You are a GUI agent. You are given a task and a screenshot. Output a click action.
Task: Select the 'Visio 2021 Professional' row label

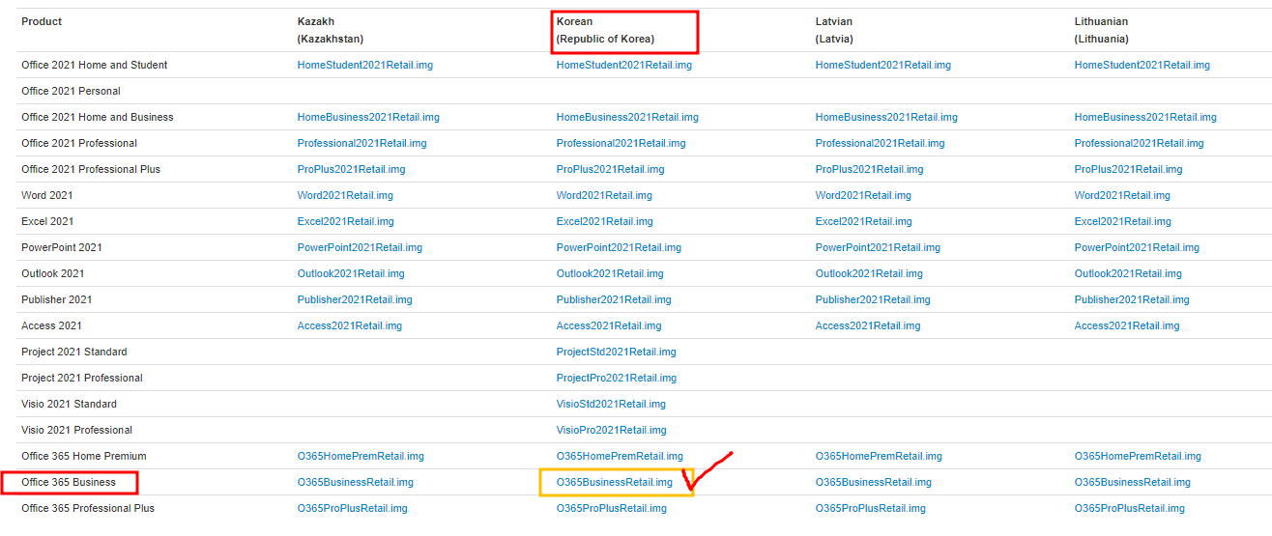pos(76,430)
